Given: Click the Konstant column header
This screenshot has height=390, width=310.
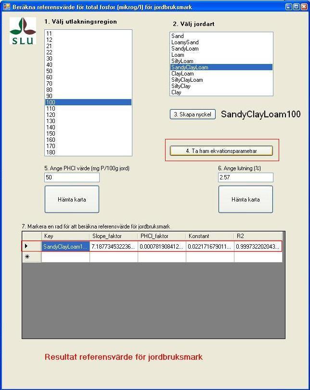Looking at the screenshot, I should [210, 236].
